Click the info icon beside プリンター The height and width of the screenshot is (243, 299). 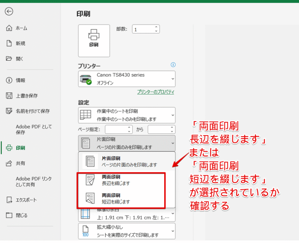pyautogui.click(x=173, y=65)
